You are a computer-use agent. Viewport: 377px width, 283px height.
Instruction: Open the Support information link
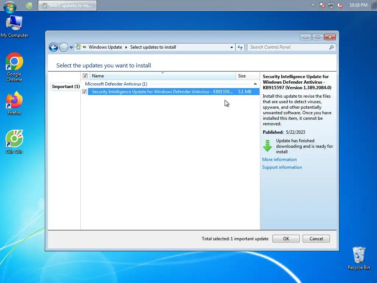[x=282, y=167]
